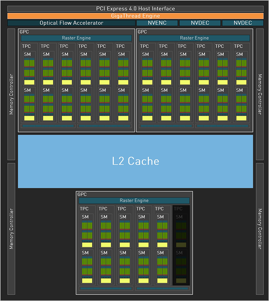Click the upper-right Memory Controller bar
The height and width of the screenshot is (301, 269).
point(260,94)
